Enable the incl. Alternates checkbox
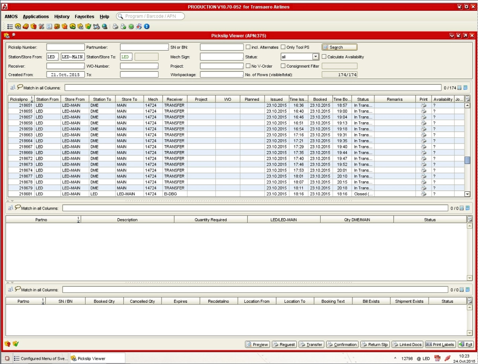This screenshot has width=478, height=364. point(248,47)
